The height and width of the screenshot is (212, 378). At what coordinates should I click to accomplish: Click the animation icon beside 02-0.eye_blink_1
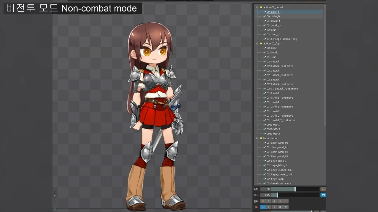pos(264,161)
